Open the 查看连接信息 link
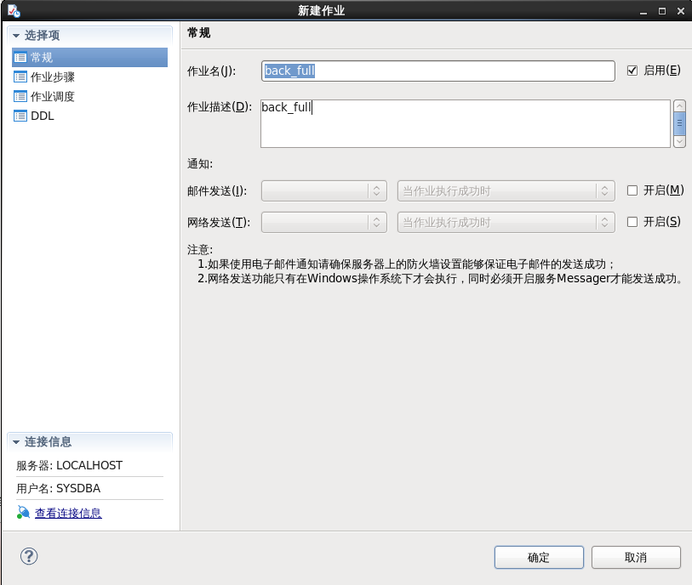 (x=67, y=512)
